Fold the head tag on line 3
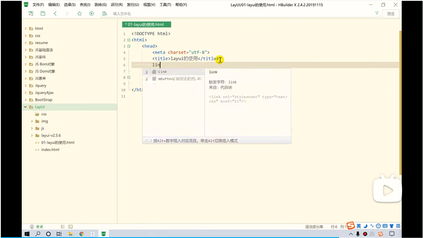The image size is (423, 238). pyautogui.click(x=129, y=46)
